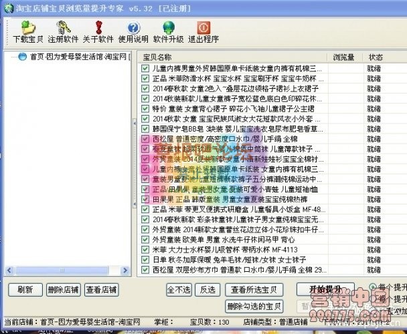Image resolution: width=407 pixels, height=334 pixels.
Task: Click 宝贝数：130 in status bar
Action: point(210,322)
